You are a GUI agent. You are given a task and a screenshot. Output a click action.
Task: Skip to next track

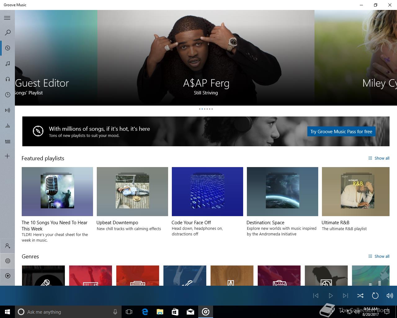pyautogui.click(x=345, y=296)
